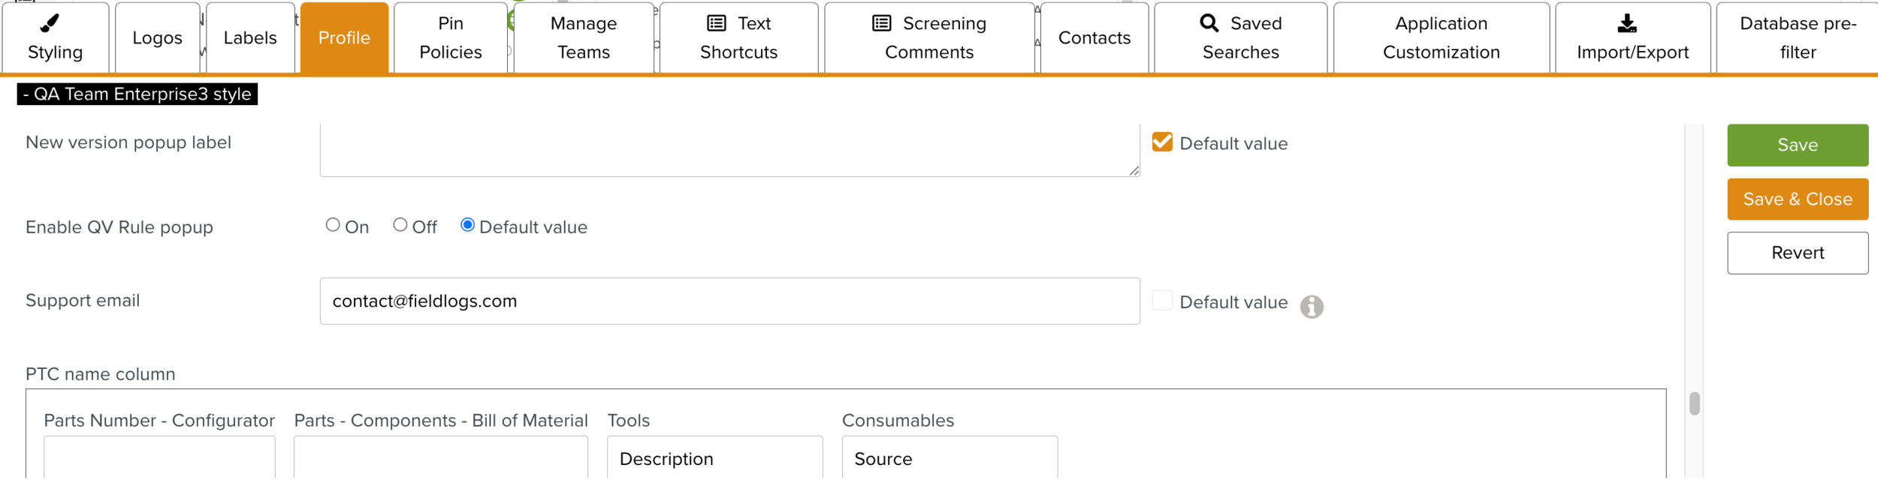Click the Revert button
The height and width of the screenshot is (495, 1878).
(x=1797, y=253)
